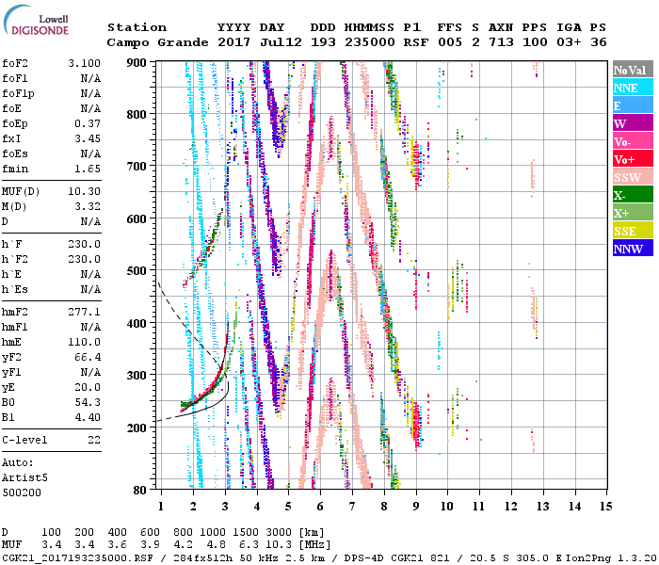
Task: Select the blue NNW legend entry
Action: point(633,249)
